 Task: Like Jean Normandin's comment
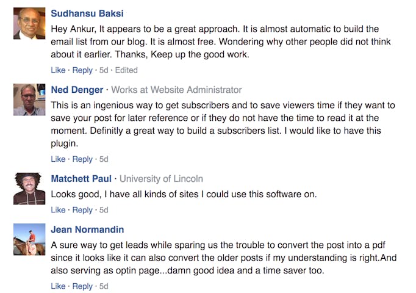tap(58, 286)
